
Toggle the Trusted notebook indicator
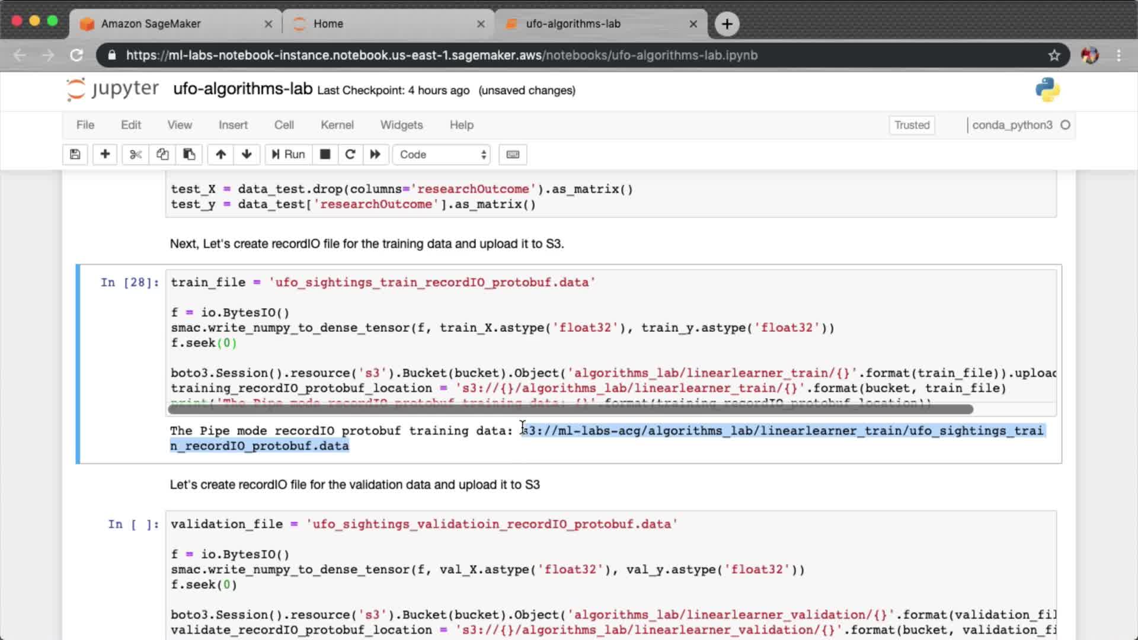(912, 125)
